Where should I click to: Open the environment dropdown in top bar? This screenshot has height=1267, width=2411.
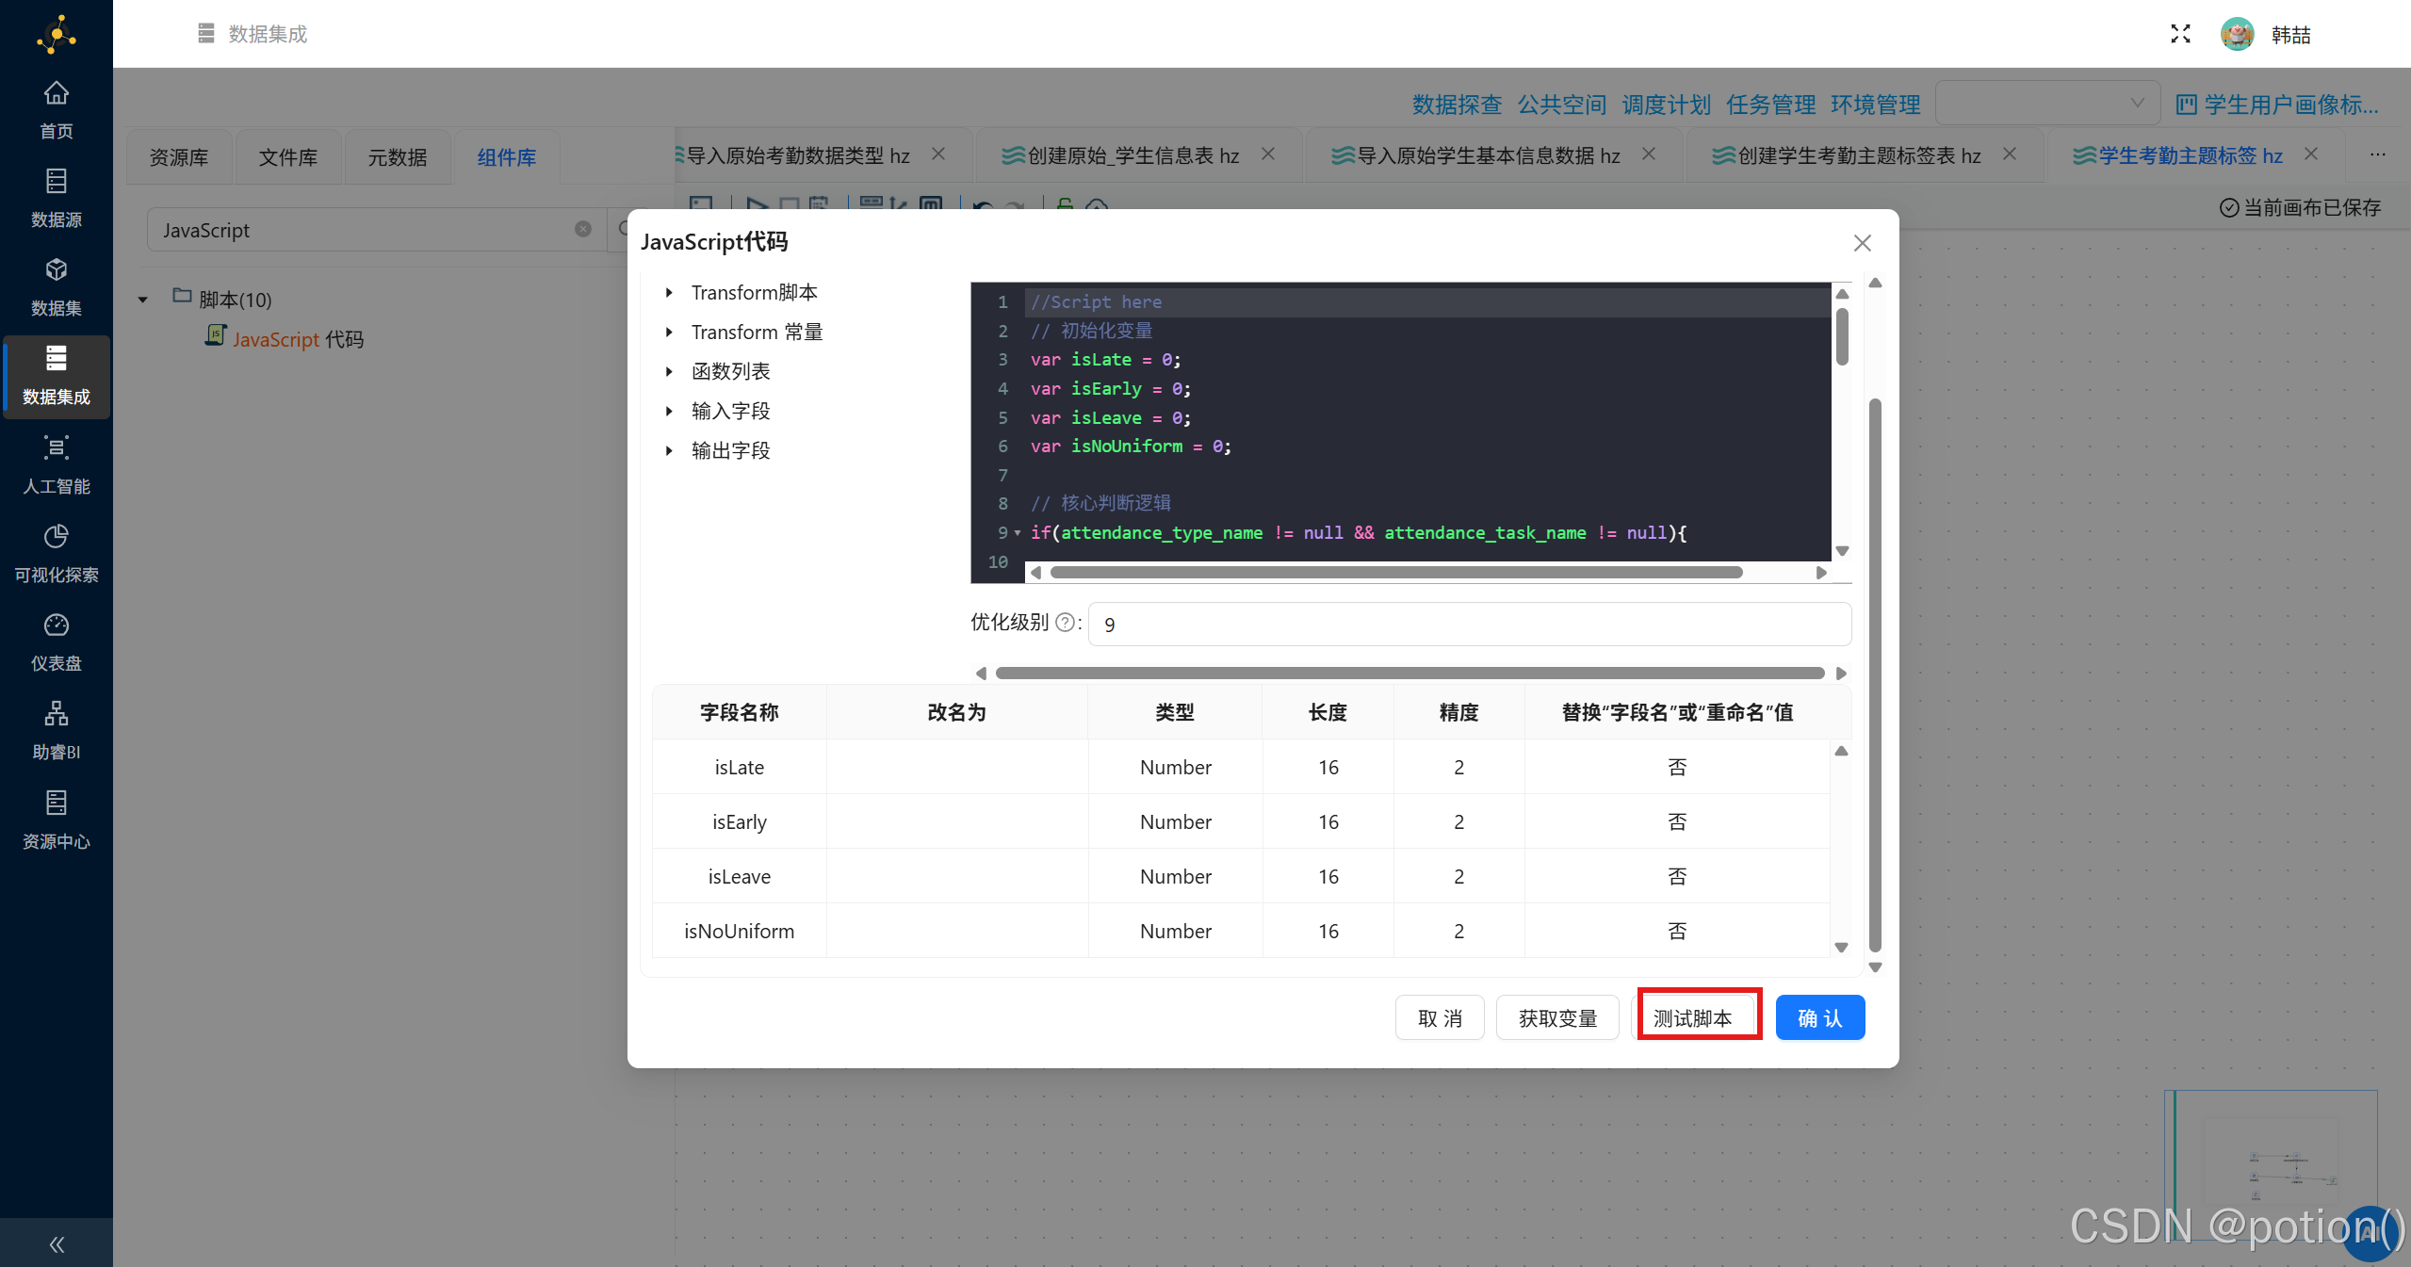2047,104
